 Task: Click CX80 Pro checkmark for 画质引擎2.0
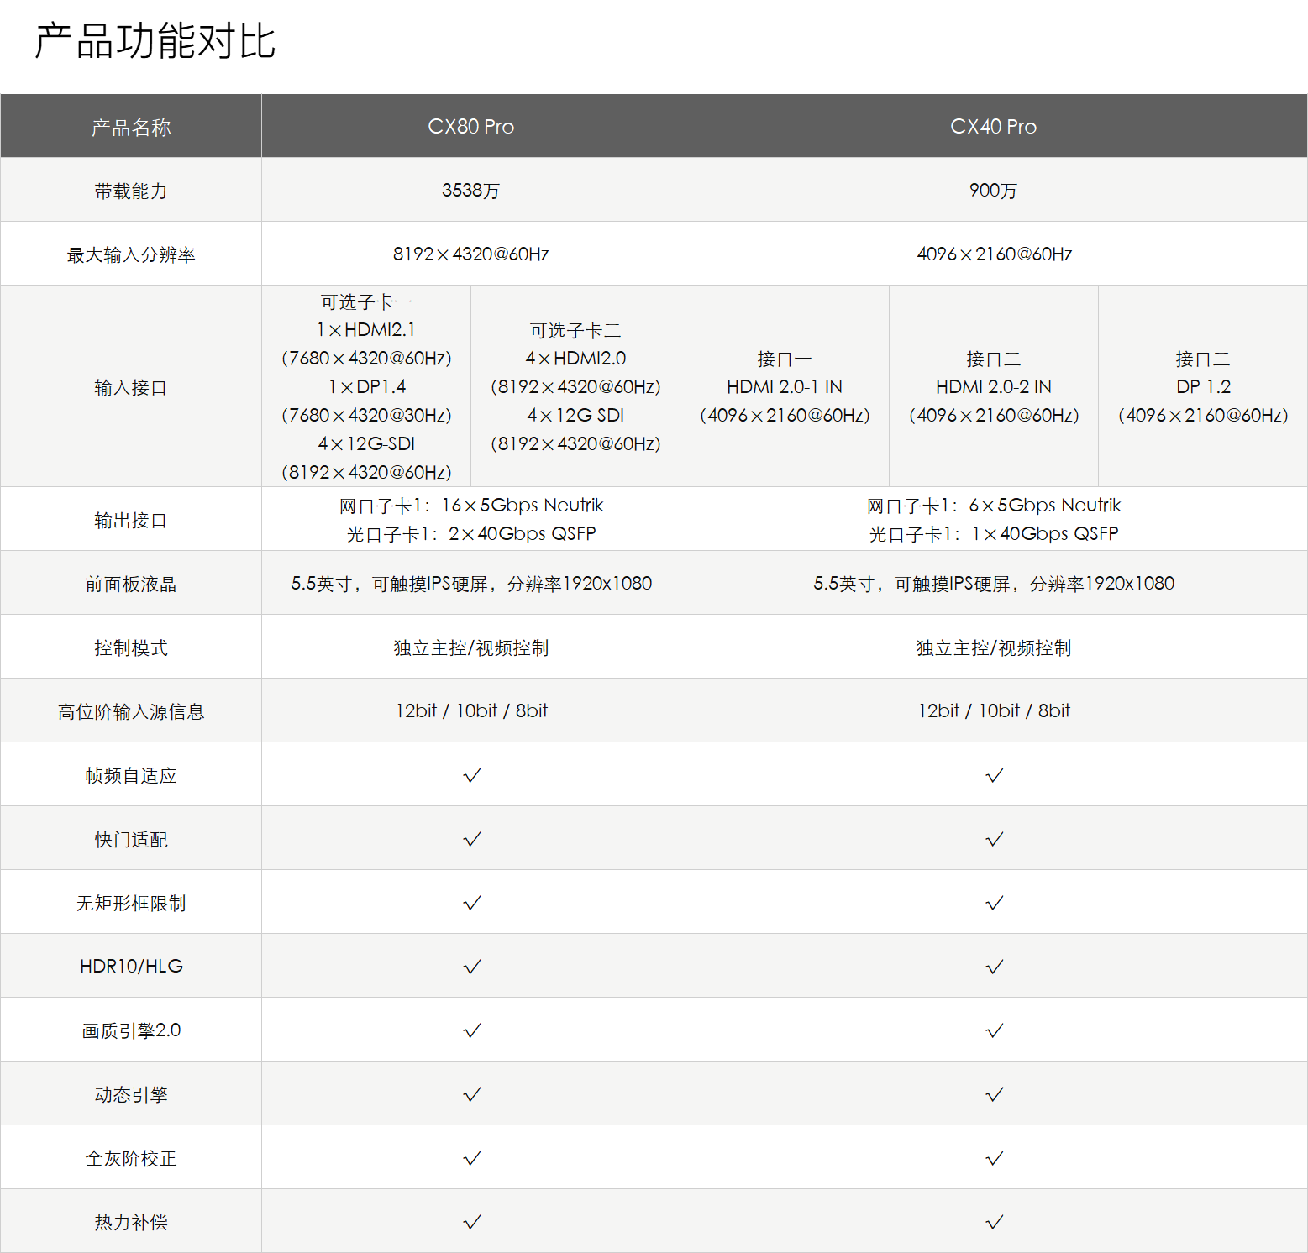coord(472,1030)
